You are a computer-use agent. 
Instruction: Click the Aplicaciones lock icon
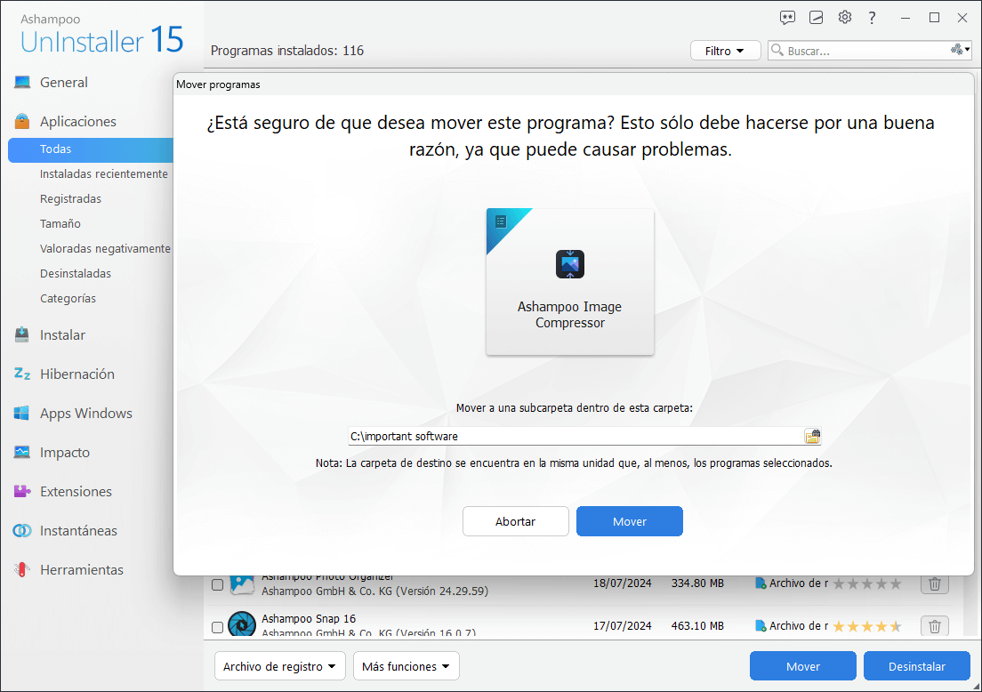(x=22, y=121)
